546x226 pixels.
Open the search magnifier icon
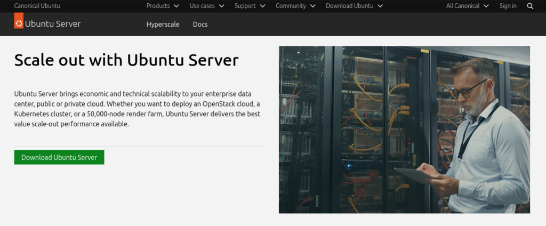pos(530,6)
